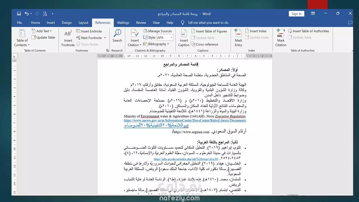Click Insert Endnote
This screenshot has width=359, height=202.
pyautogui.click(x=89, y=31)
